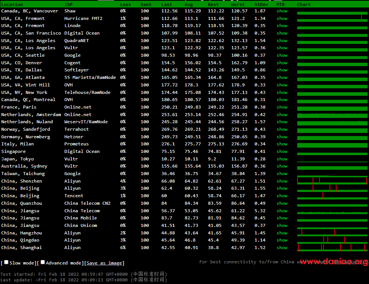Viewport: 369px width, 284px height.
Task: Show MTR for China, Shenzhen Aliyun
Action: (282, 181)
